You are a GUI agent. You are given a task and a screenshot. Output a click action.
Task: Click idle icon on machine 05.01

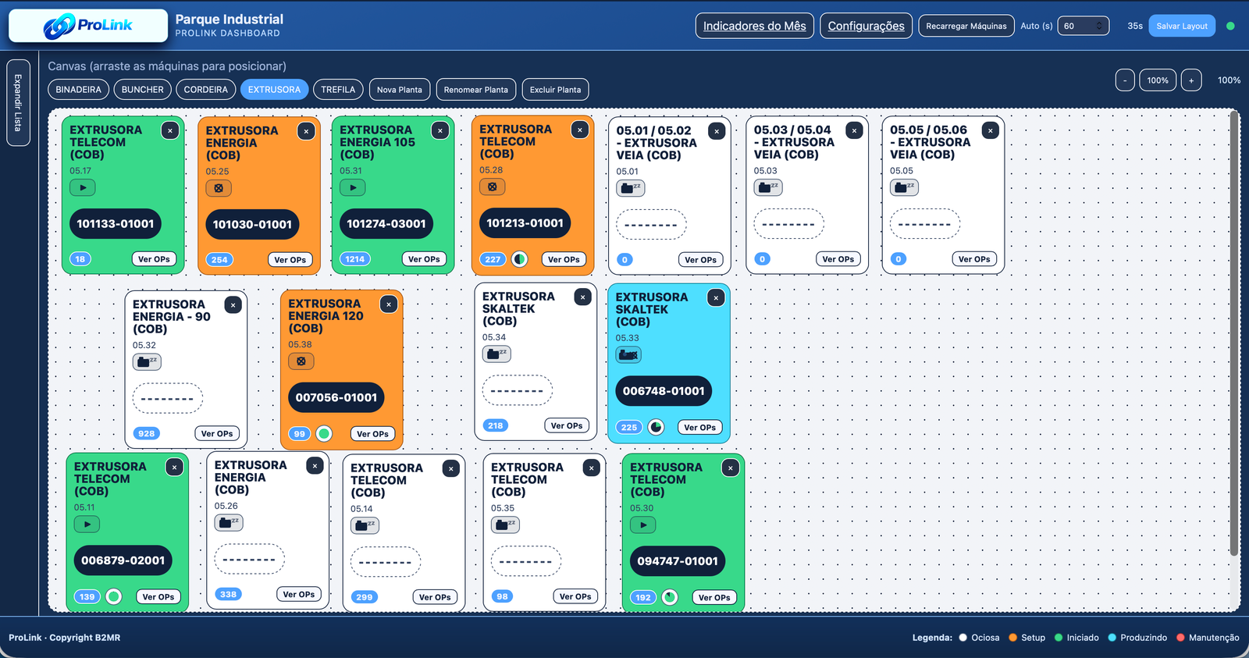tap(630, 188)
